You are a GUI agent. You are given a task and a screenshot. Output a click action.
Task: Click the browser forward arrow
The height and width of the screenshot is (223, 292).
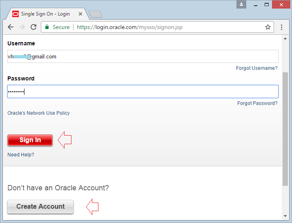[22, 27]
